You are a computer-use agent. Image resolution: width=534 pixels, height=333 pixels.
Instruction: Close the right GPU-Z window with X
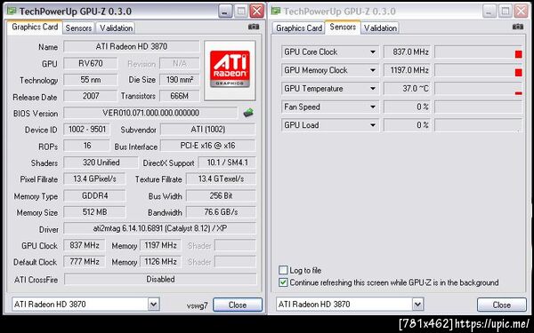(x=521, y=12)
